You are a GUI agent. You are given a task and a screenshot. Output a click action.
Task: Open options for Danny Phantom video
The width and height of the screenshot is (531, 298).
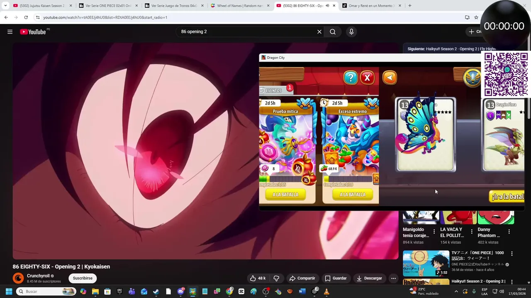tap(509, 232)
